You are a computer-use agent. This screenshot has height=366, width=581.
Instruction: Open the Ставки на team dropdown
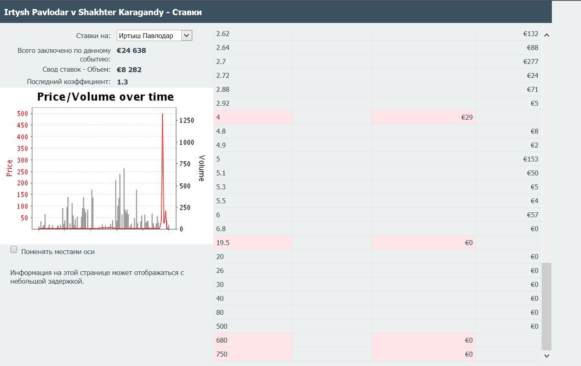pos(154,36)
